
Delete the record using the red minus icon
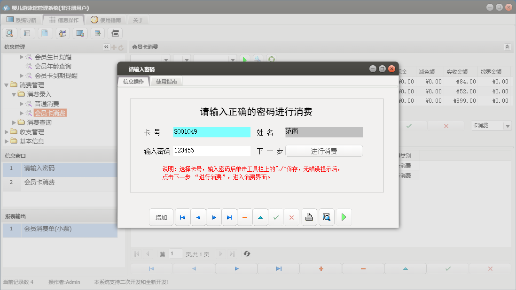[245, 217]
